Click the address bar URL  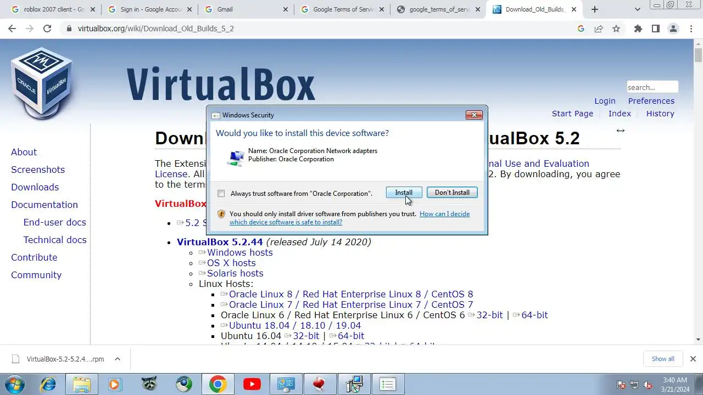pos(156,29)
